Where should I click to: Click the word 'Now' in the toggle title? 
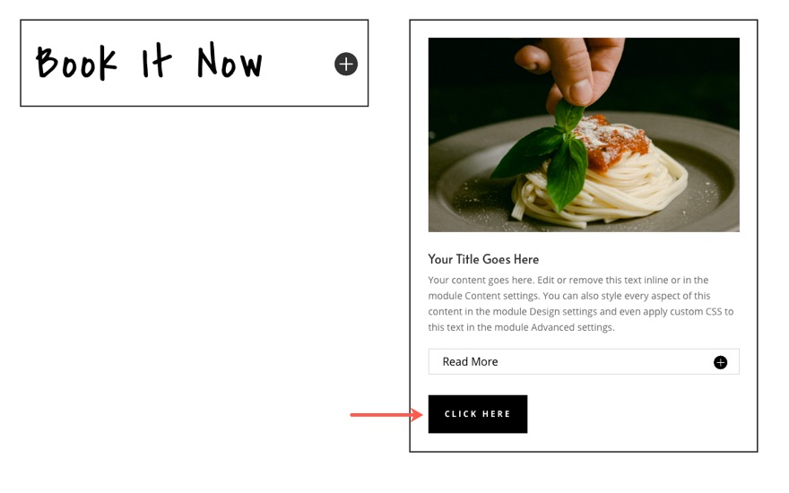[230, 60]
